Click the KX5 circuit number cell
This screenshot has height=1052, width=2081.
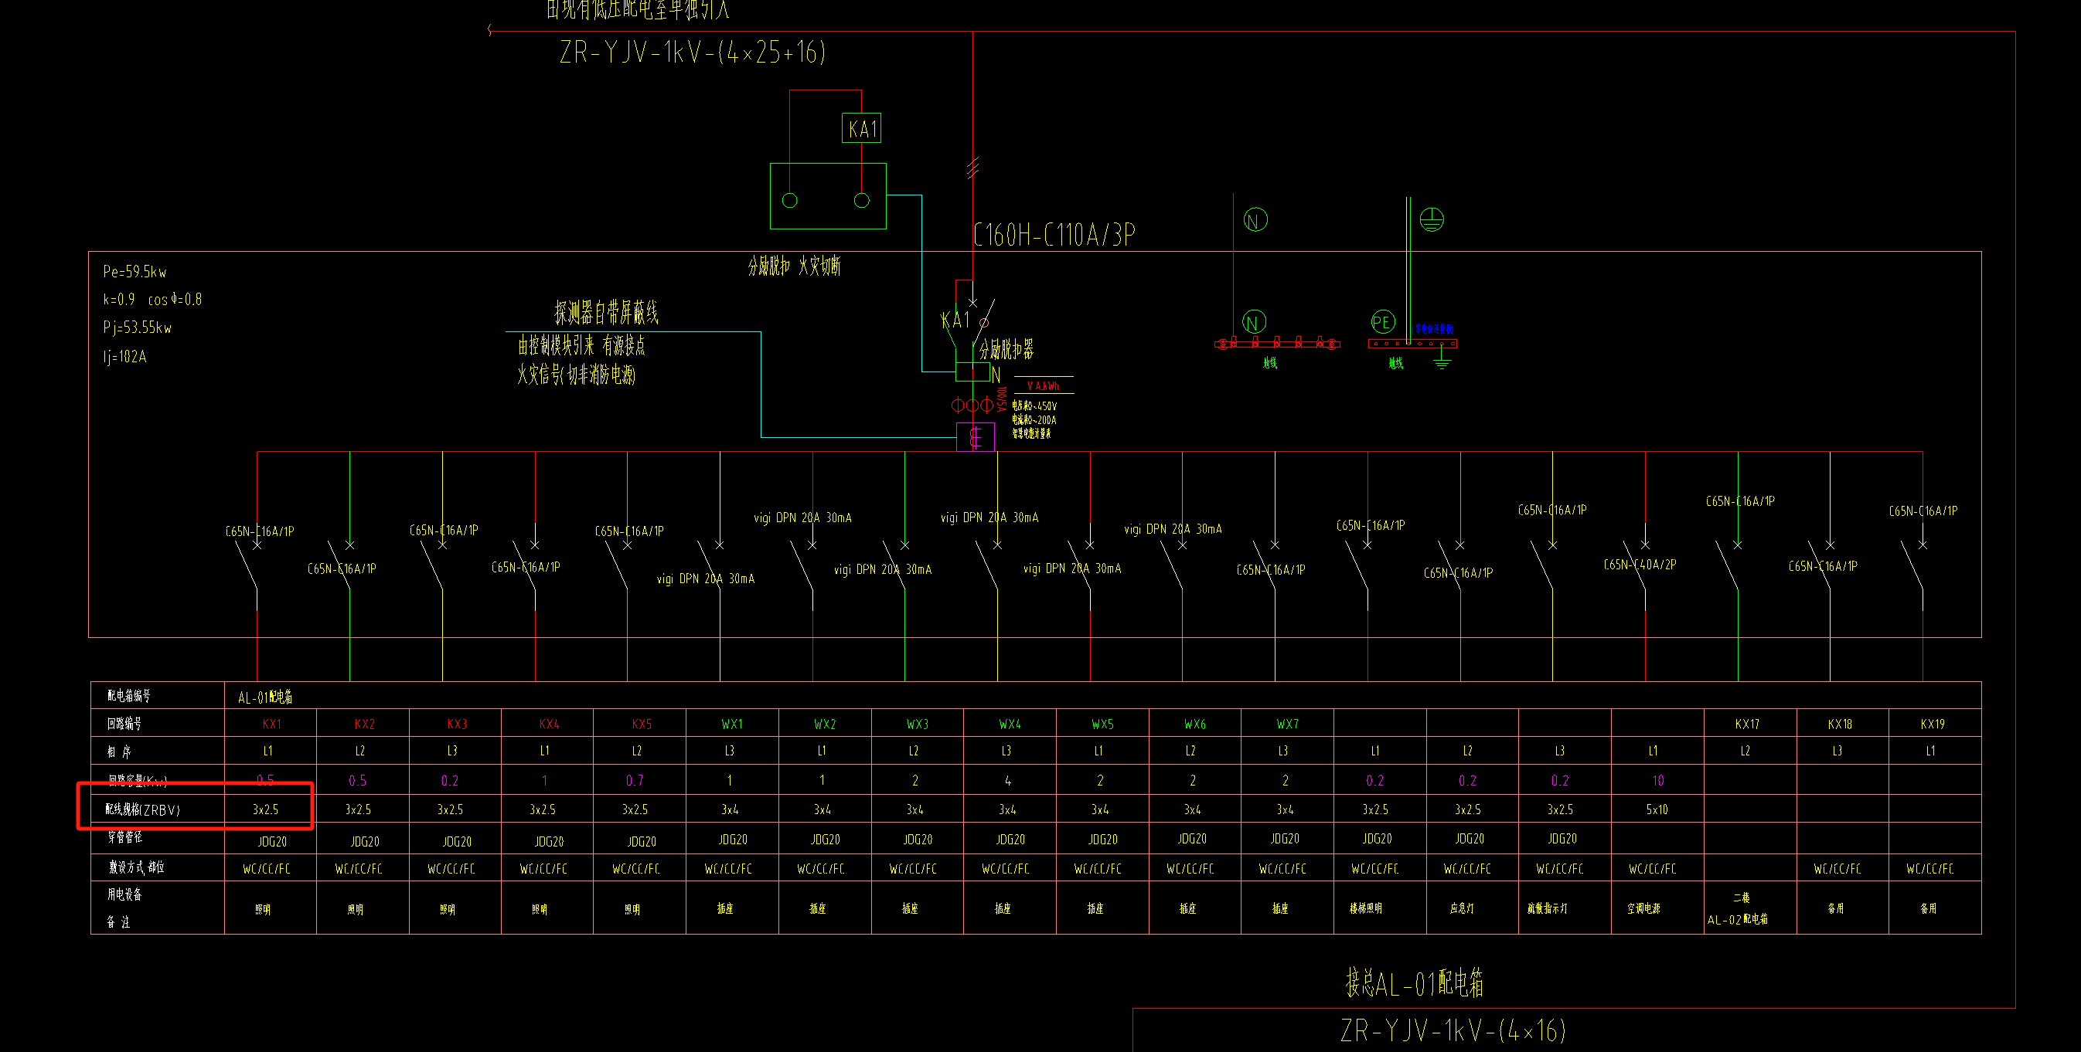(642, 725)
